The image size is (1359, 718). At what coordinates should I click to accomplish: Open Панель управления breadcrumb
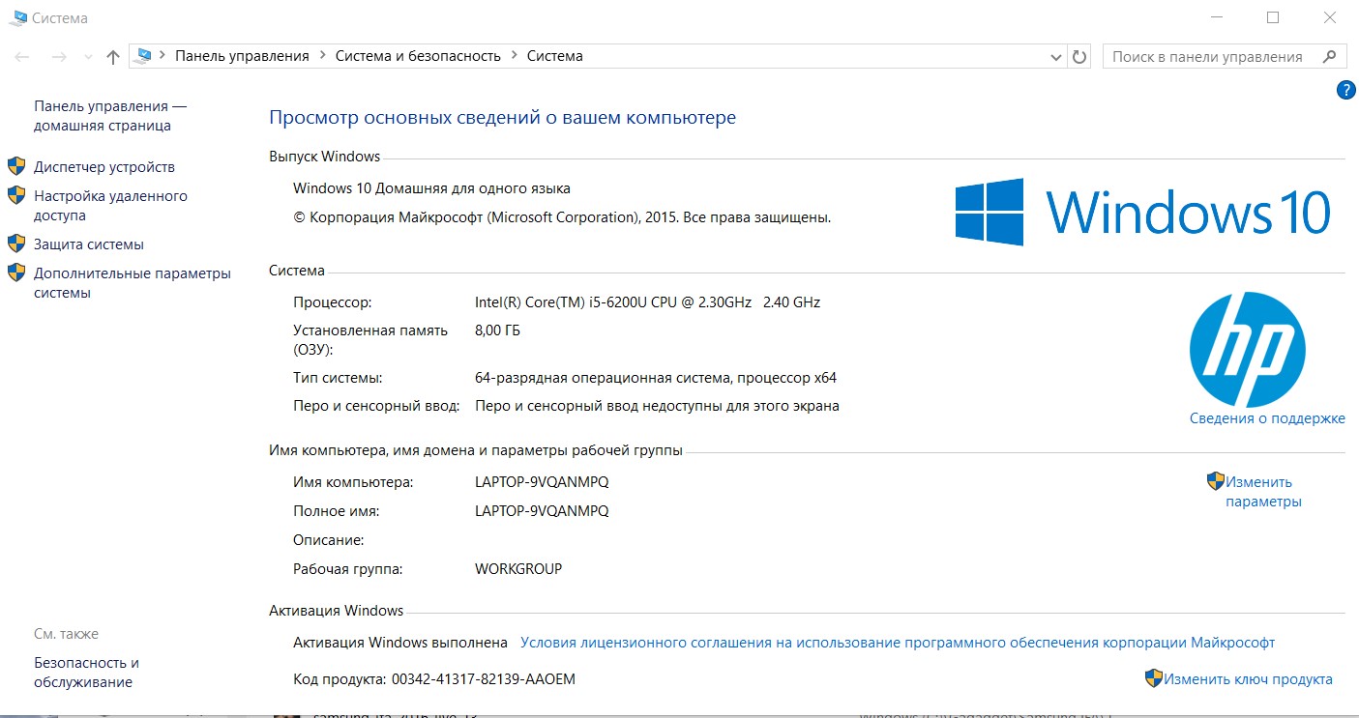pos(242,56)
